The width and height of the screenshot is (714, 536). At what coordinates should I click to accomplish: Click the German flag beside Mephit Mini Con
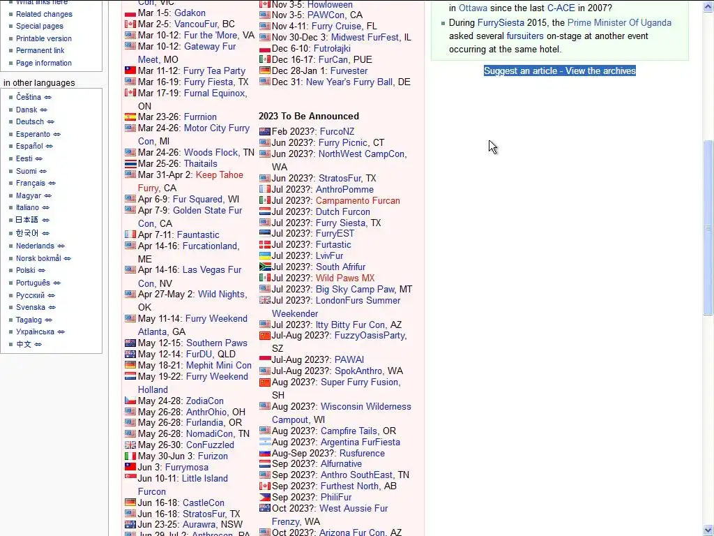[130, 365]
